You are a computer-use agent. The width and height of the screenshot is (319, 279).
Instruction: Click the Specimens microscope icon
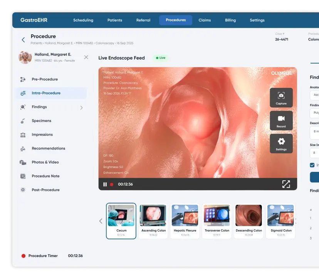click(x=23, y=121)
